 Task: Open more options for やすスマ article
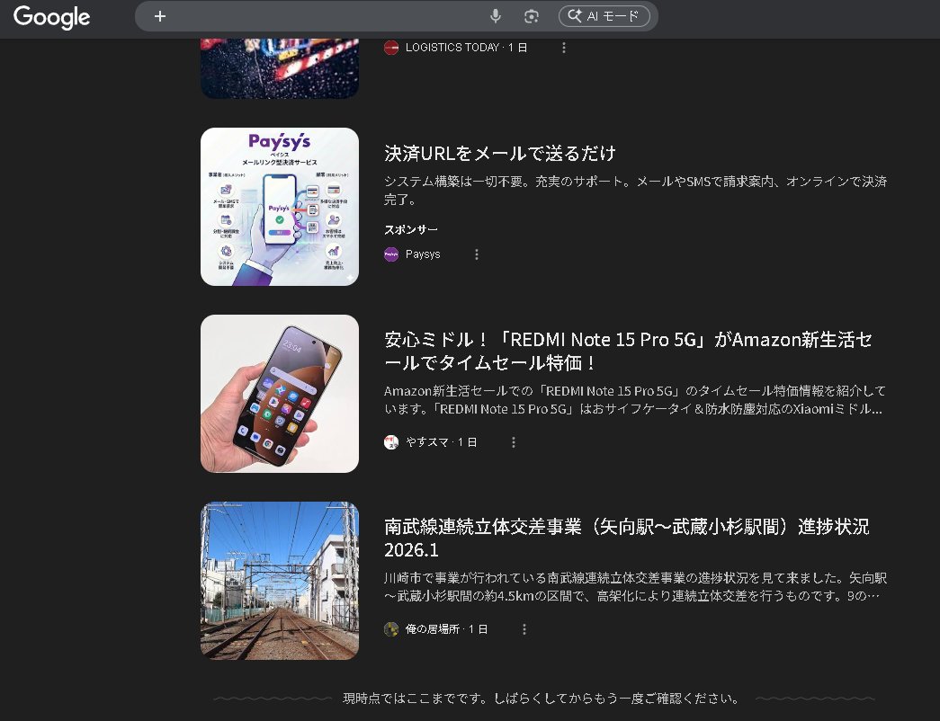click(514, 442)
